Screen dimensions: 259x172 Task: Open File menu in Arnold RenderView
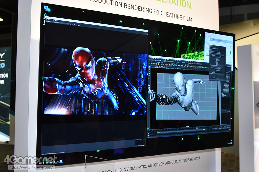pyautogui.click(x=47, y=19)
